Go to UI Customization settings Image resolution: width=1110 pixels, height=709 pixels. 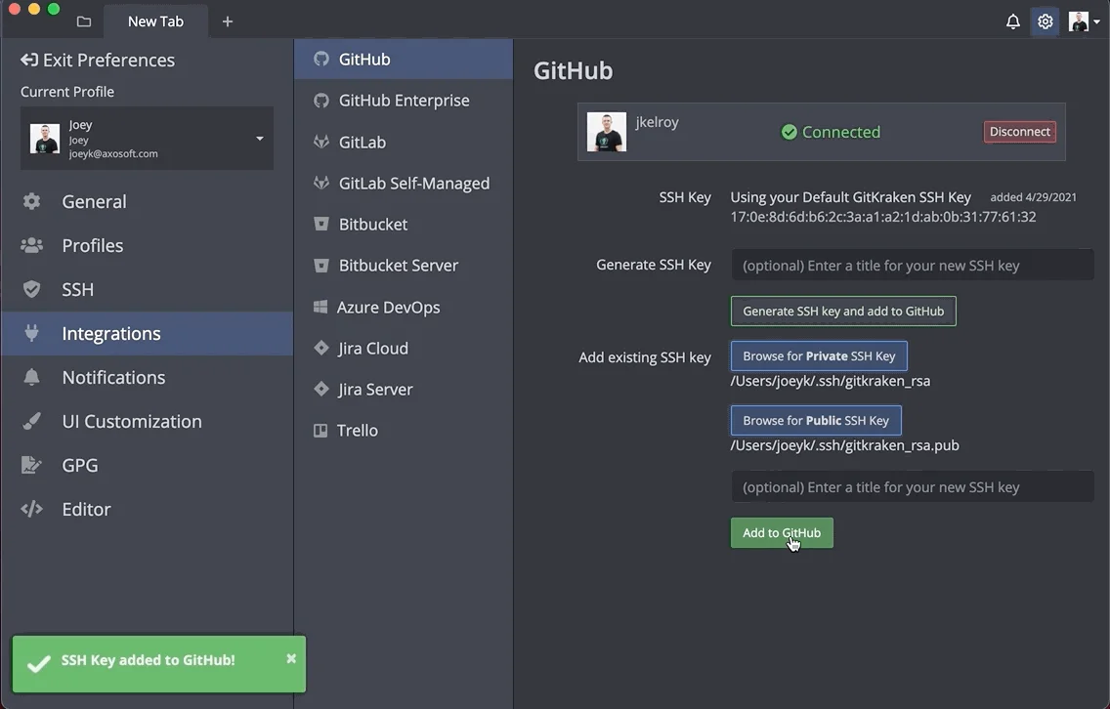[x=132, y=421]
